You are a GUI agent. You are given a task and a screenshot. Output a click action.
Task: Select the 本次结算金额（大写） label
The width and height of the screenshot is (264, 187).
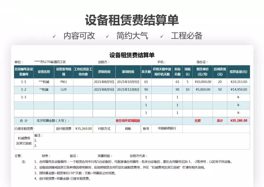[x=53, y=121]
